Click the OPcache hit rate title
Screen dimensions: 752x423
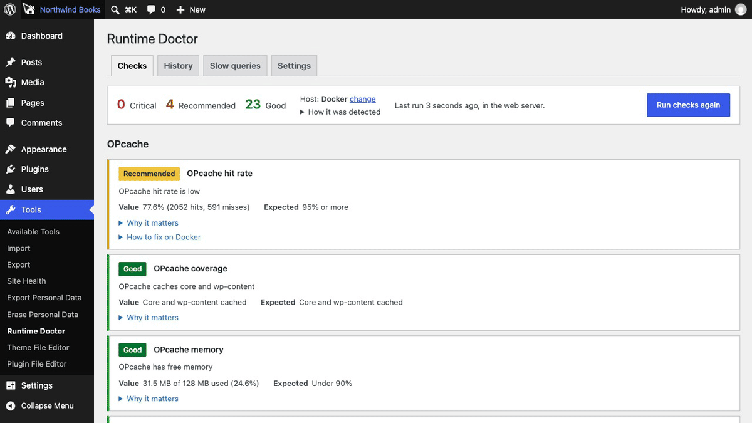219,174
